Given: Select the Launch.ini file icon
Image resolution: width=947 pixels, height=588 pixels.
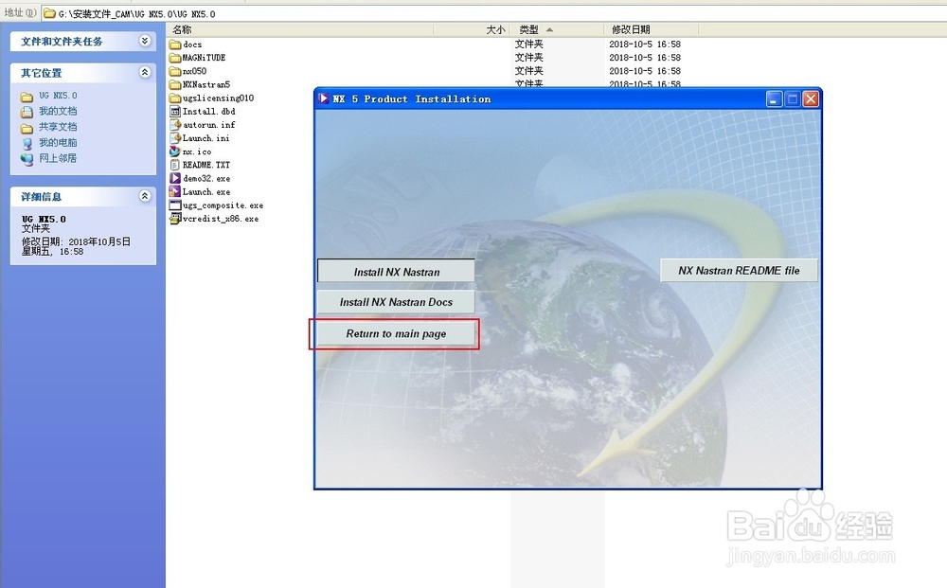Looking at the screenshot, I should pyautogui.click(x=175, y=137).
